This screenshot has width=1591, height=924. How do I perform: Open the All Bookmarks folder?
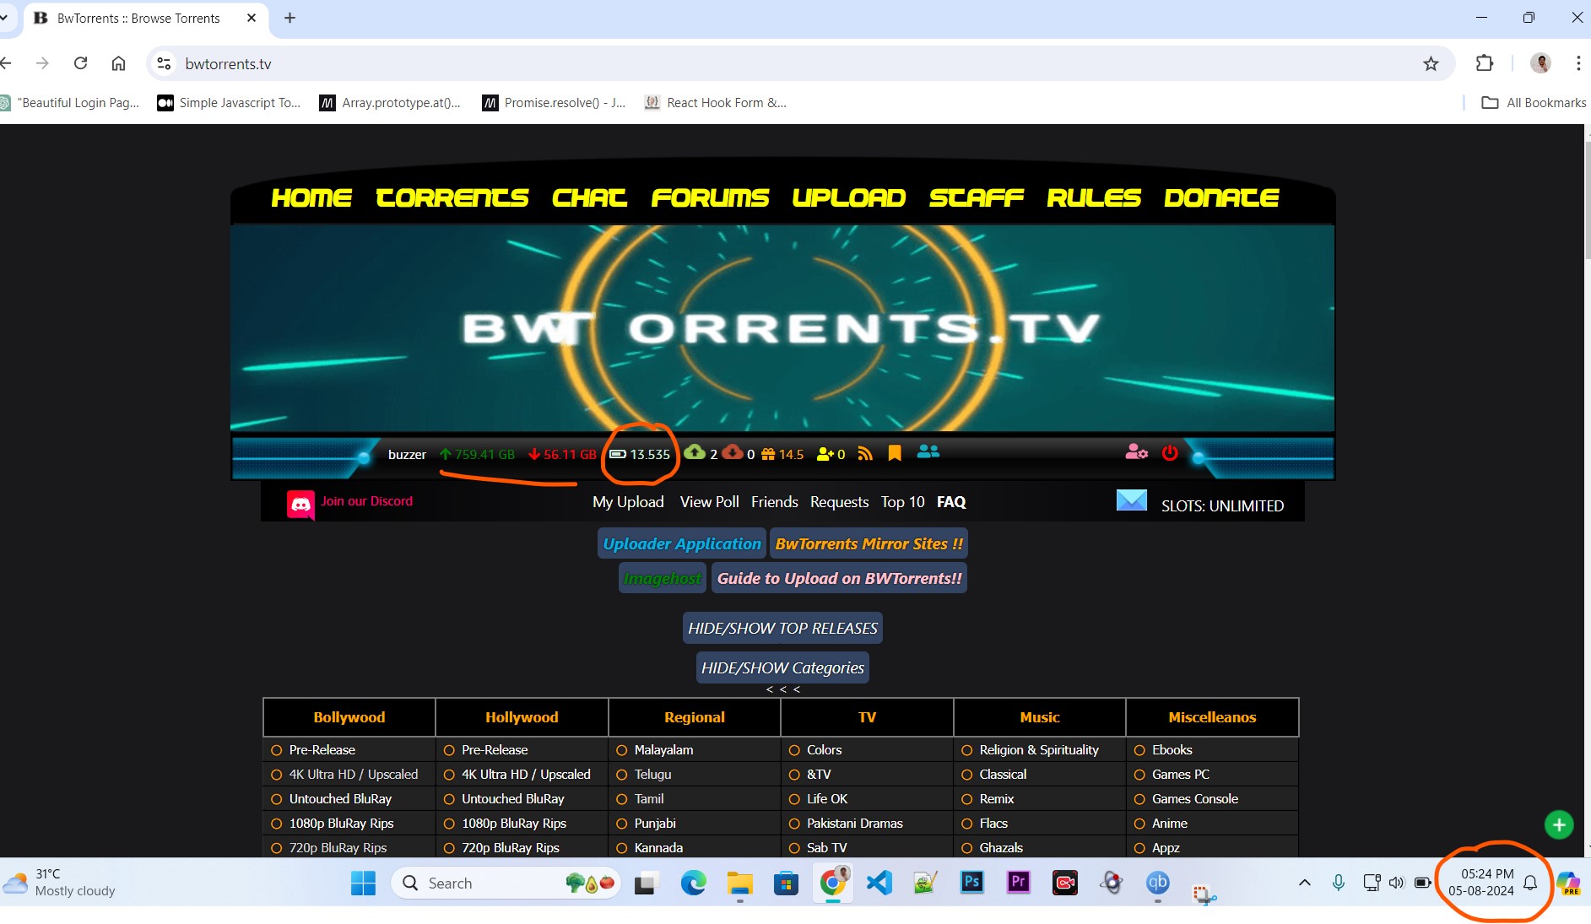tap(1534, 103)
